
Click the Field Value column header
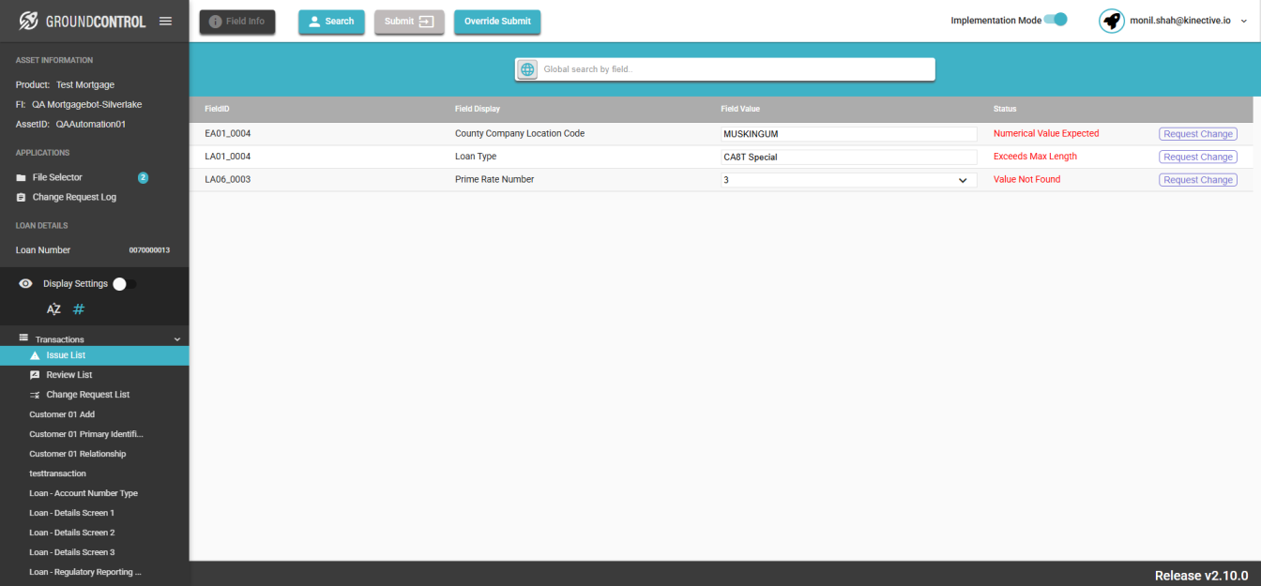pyautogui.click(x=740, y=110)
